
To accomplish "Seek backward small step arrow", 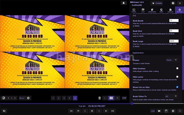I will click(85, 111).
